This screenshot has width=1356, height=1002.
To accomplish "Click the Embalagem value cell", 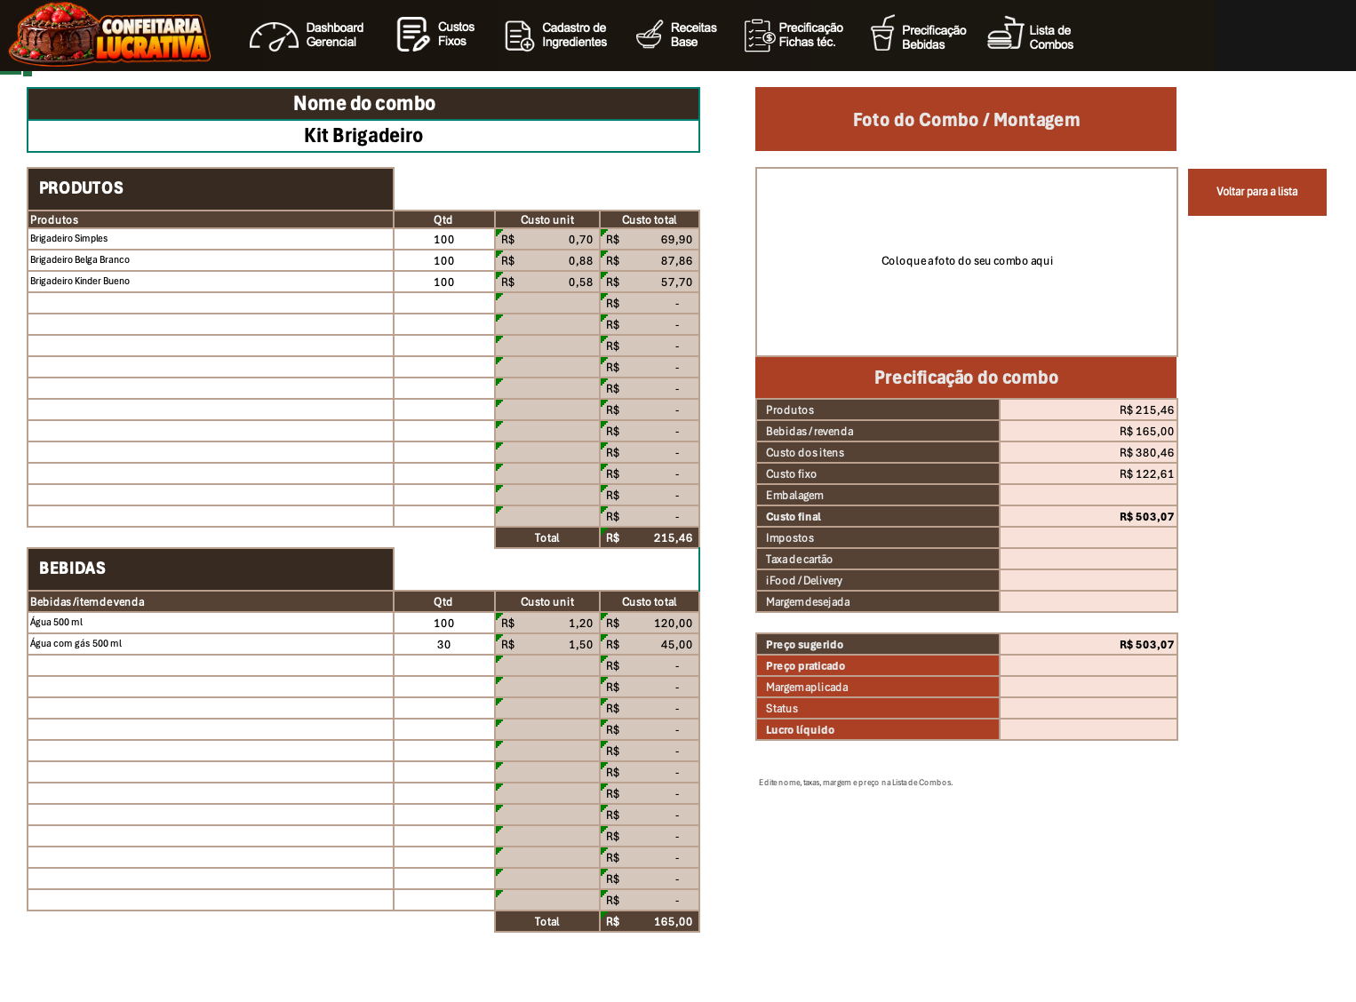I will click(1089, 495).
